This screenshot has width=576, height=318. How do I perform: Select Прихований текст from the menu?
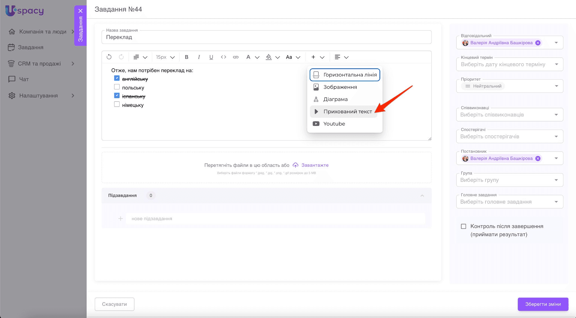[348, 112]
